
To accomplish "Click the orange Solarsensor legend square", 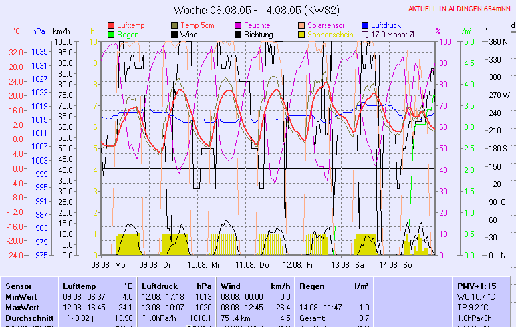I will click(x=302, y=25).
